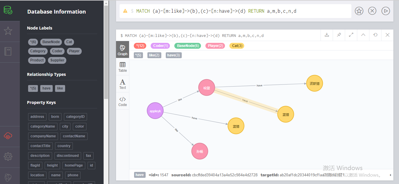Open Neo4j Browser settings gear
This screenshot has height=184, width=399.
click(8, 157)
